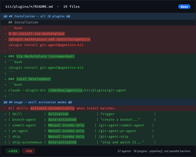Click the '/git-agent:commit-agent' trigger cell

[x=121, y=125]
